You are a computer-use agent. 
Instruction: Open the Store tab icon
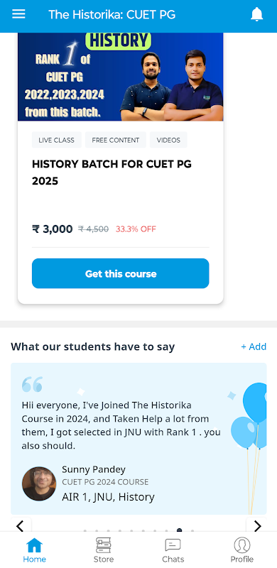click(104, 545)
